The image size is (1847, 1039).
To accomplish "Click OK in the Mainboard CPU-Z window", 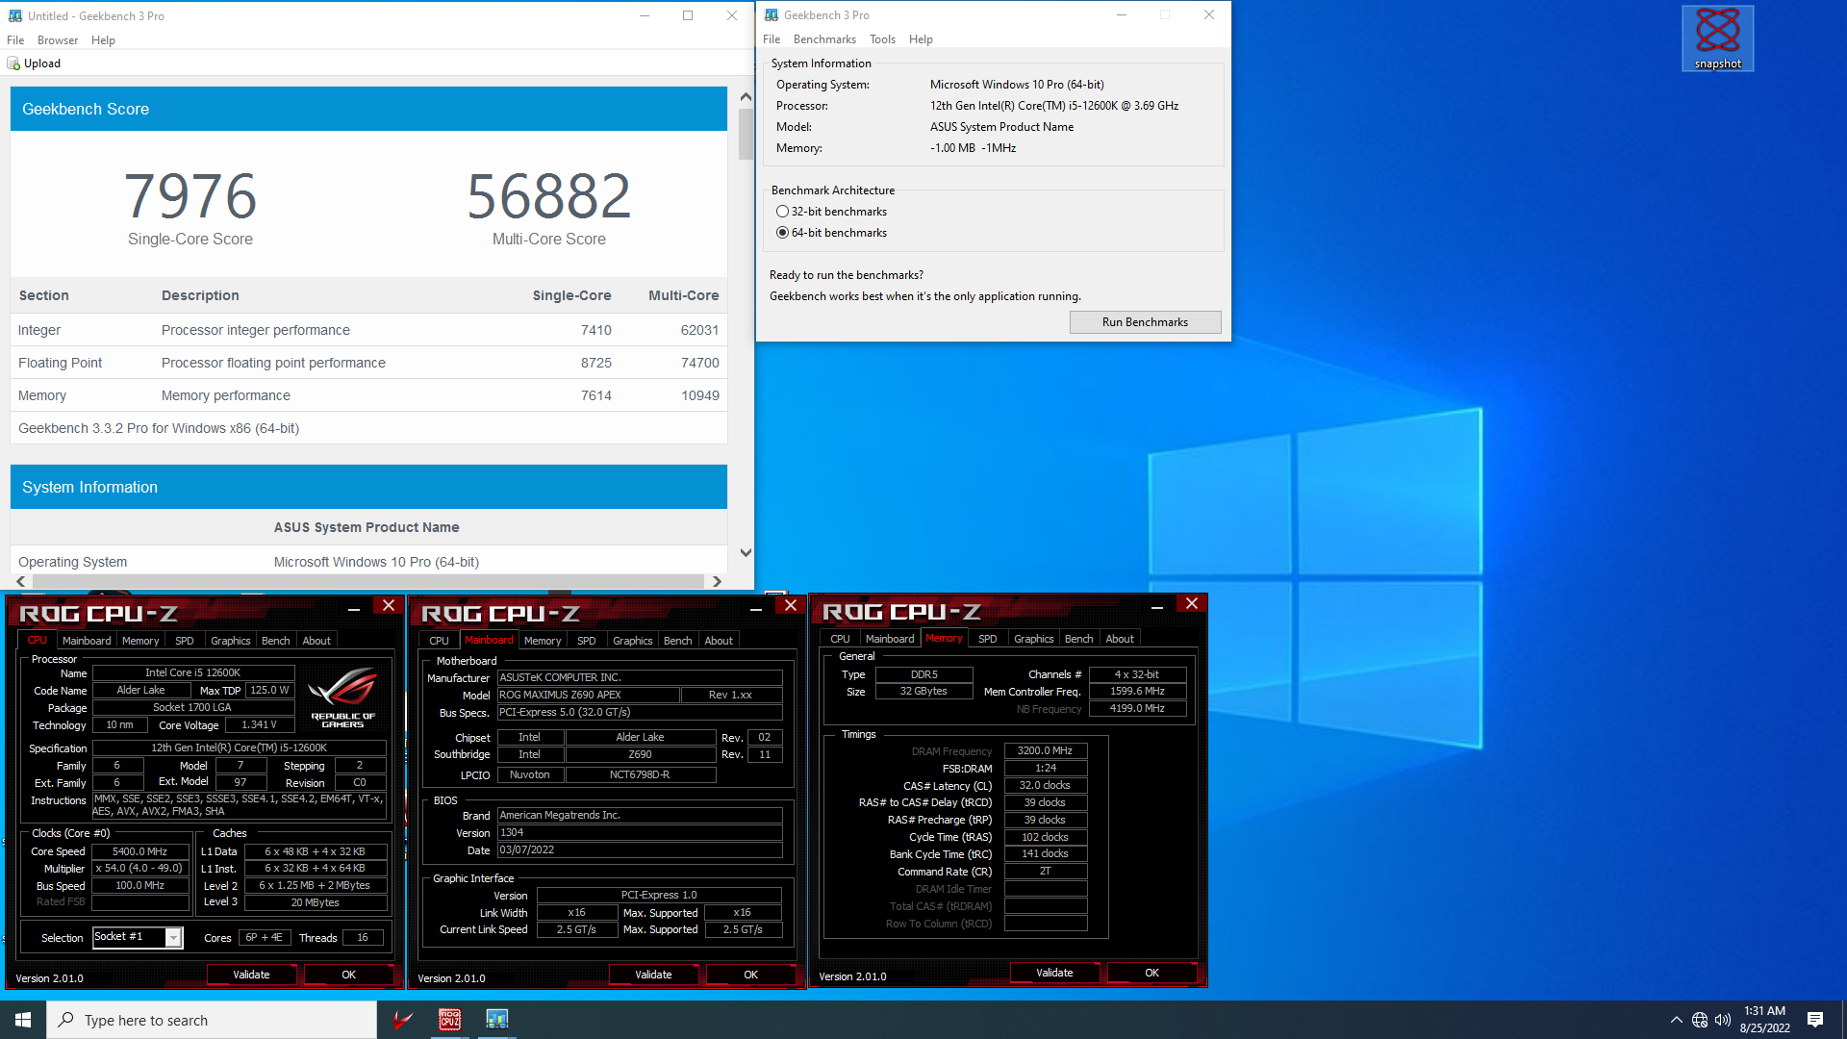I will pos(750,975).
